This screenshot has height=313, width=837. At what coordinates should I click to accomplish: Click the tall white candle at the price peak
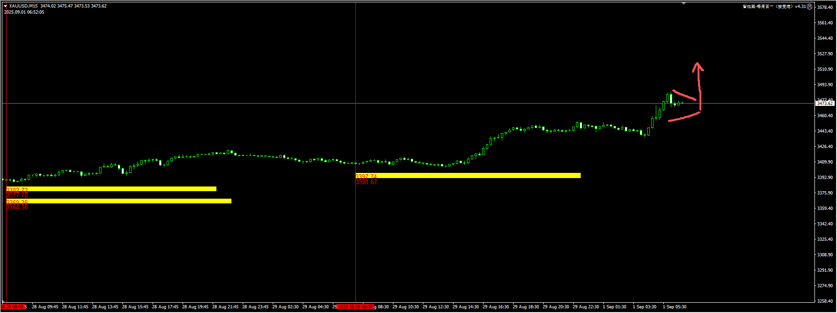[x=671, y=98]
